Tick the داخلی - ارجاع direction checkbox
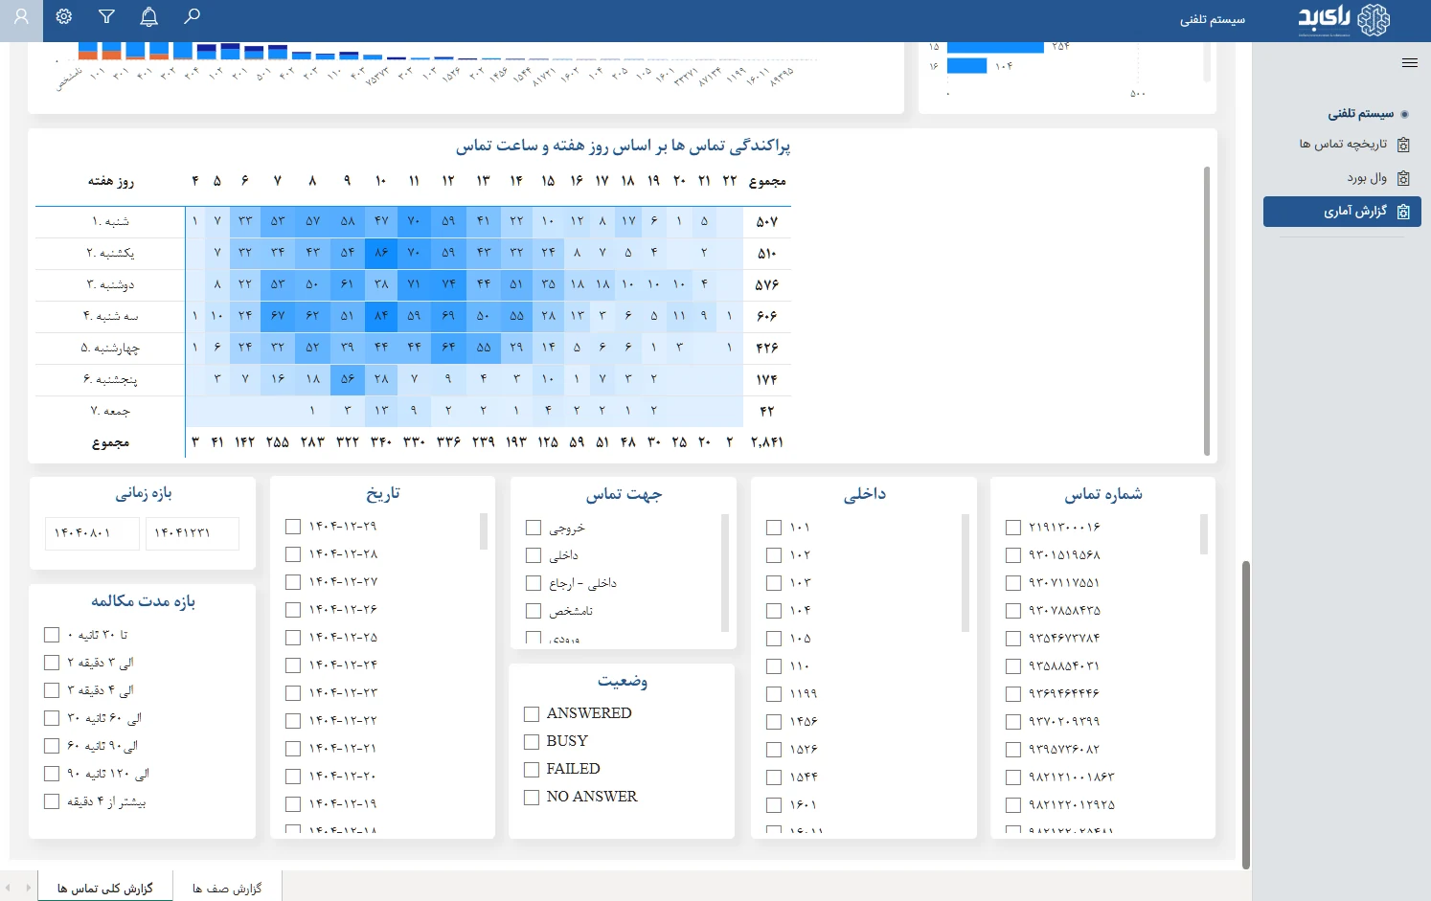 (x=534, y=583)
